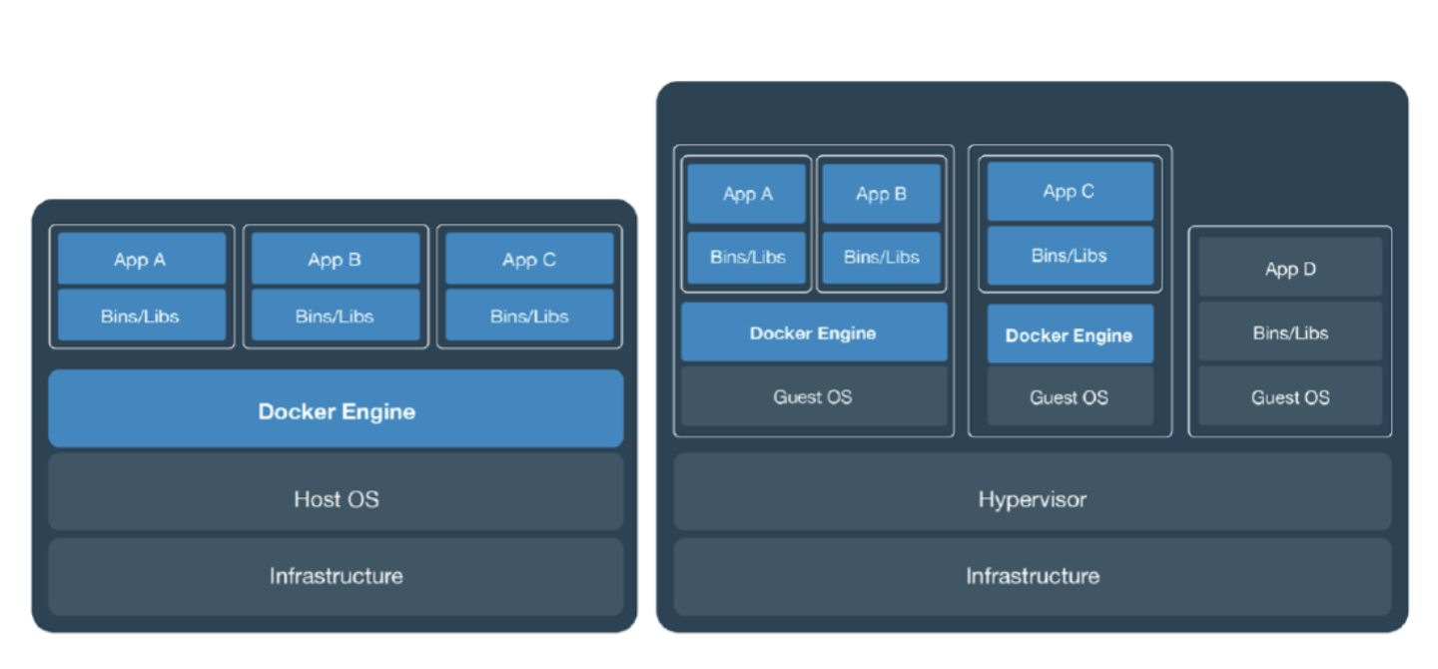Select the App C container on the left side
The image size is (1438, 669).
tap(529, 259)
